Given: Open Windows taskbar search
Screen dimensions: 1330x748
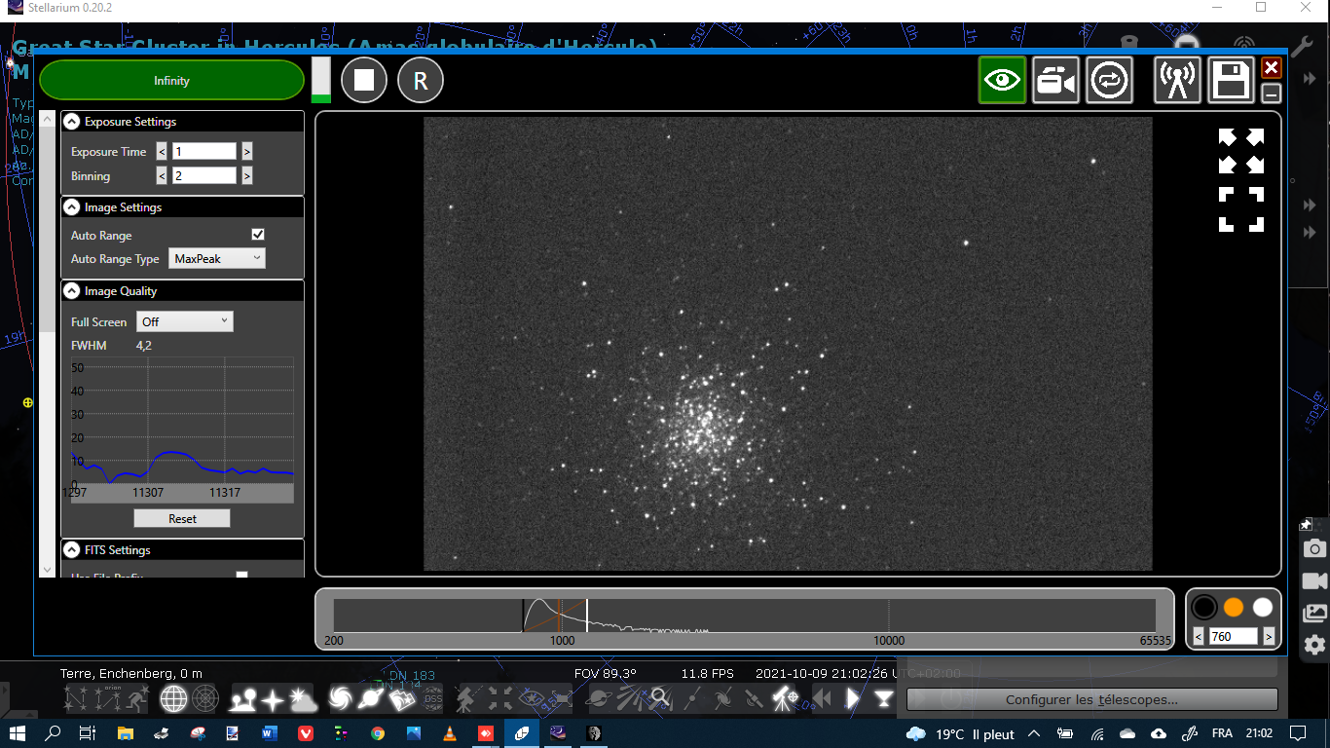Looking at the screenshot, I should 54,733.
